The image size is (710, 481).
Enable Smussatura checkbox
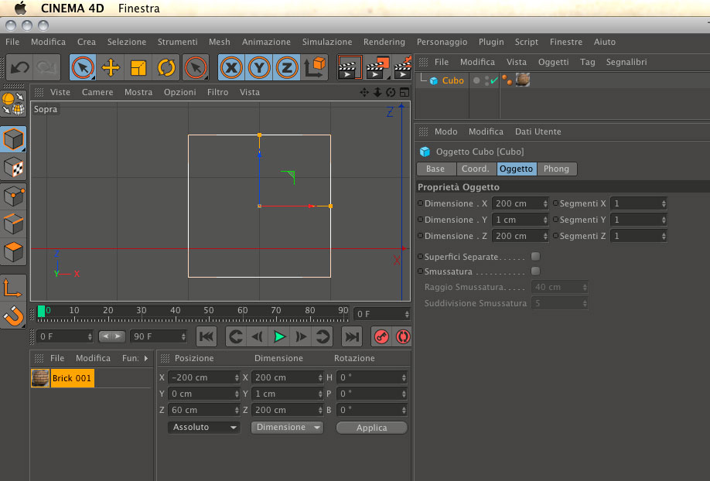click(x=535, y=271)
